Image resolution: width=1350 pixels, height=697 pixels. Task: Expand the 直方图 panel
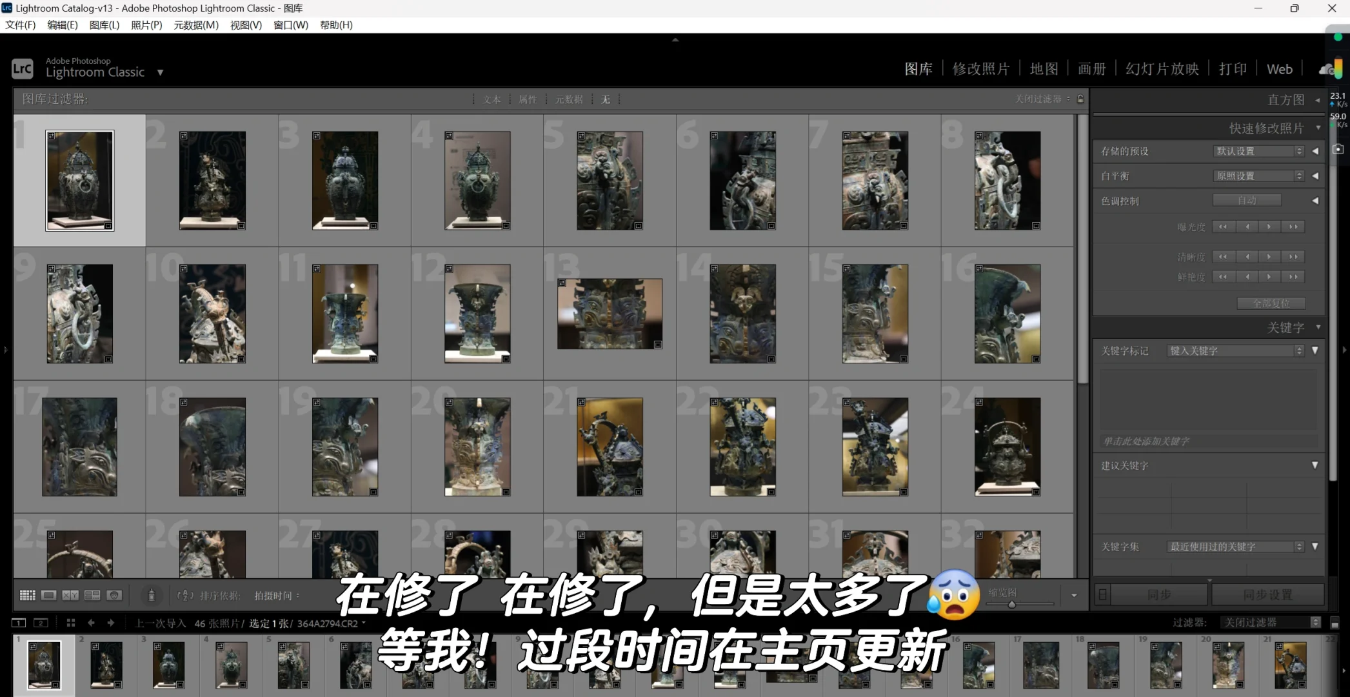point(1318,100)
